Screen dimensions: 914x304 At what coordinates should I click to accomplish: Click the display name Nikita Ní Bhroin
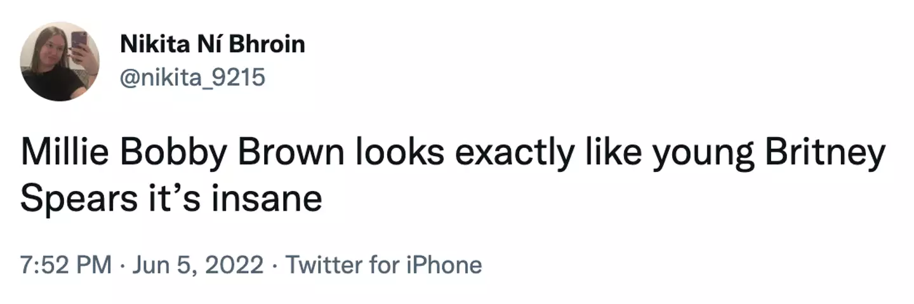pos(212,44)
